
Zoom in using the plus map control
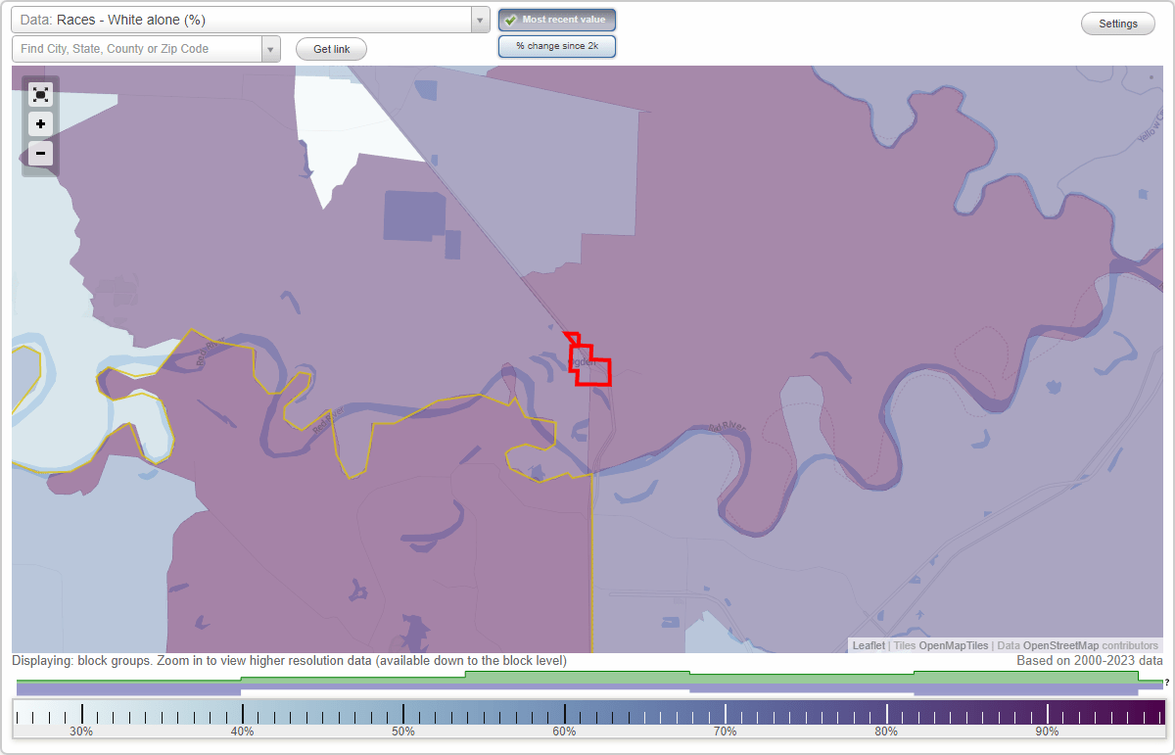(x=40, y=123)
